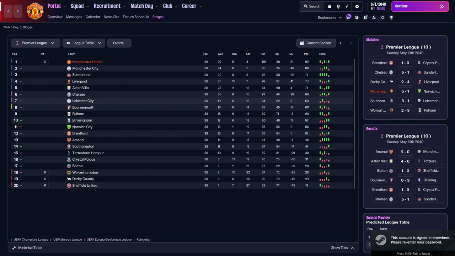This screenshot has height=256, width=455.
Task: Switch to the Calendar tab
Action: click(x=93, y=17)
